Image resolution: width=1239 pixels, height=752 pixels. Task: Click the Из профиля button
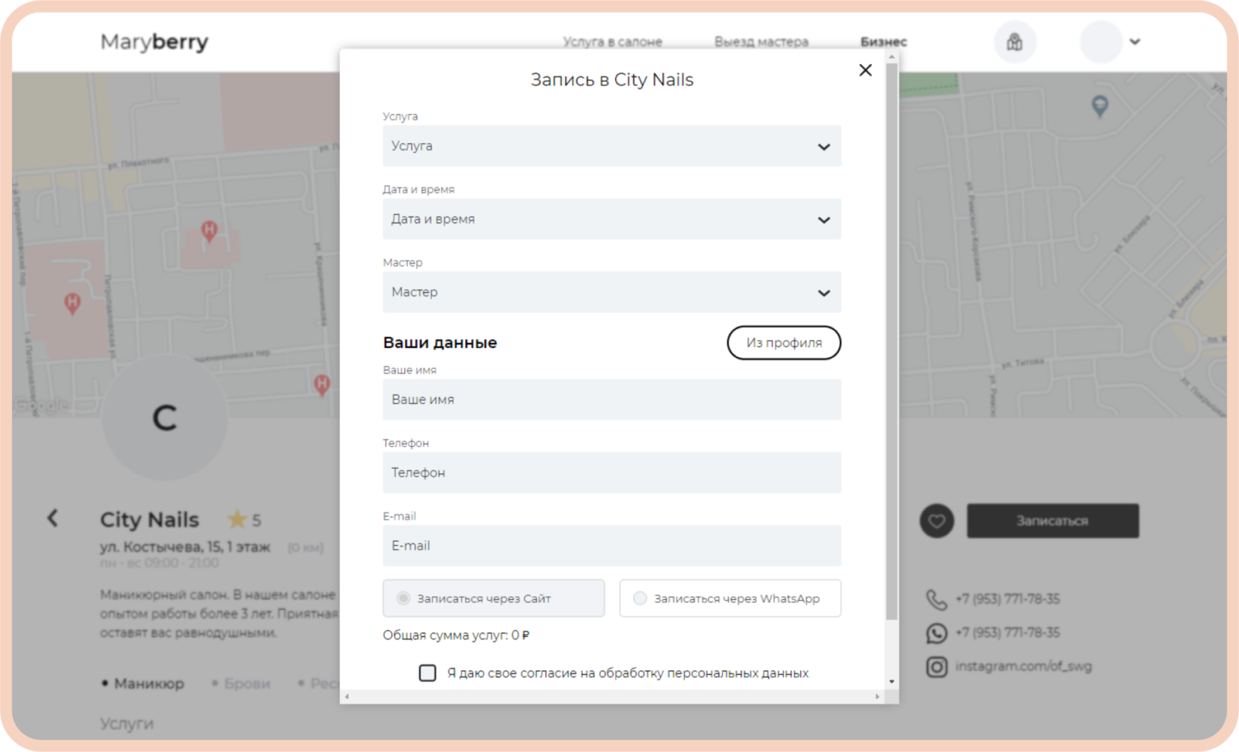tap(784, 343)
